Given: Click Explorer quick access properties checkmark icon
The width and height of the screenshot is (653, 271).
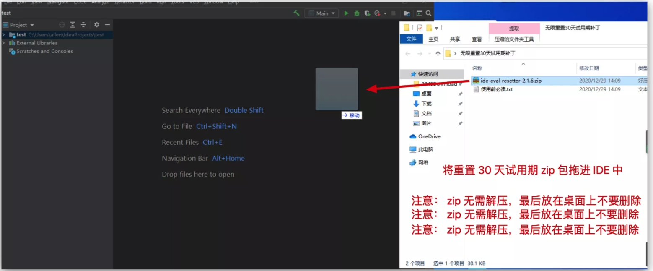Looking at the screenshot, I should point(420,28).
